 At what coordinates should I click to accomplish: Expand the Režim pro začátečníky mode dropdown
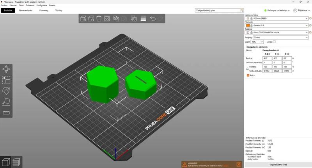click(277, 11)
